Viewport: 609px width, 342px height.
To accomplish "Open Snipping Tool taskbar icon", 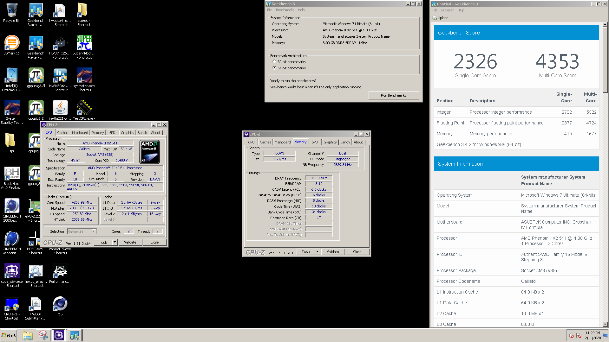I will tap(43, 335).
